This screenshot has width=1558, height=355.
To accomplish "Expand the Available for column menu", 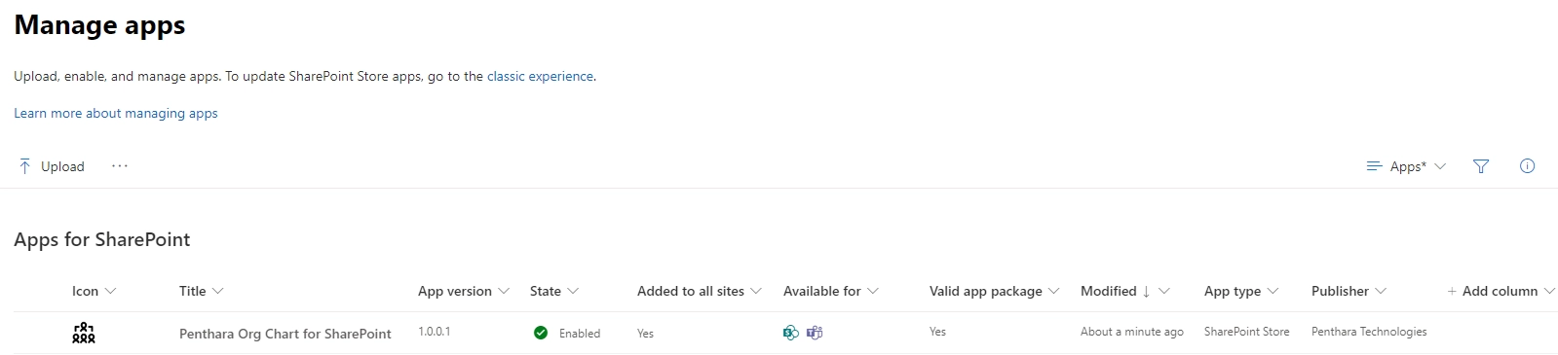I will click(831, 291).
